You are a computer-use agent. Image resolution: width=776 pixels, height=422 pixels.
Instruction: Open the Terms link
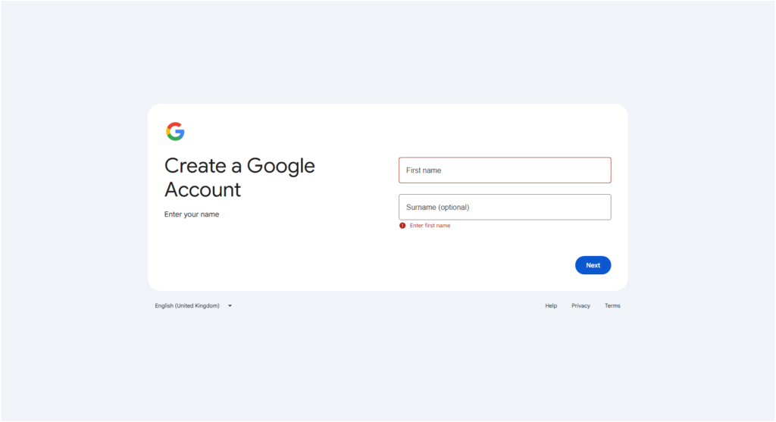(x=612, y=306)
